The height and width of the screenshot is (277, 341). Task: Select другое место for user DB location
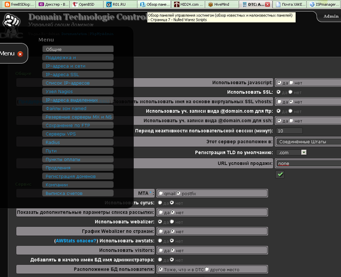click(207, 269)
